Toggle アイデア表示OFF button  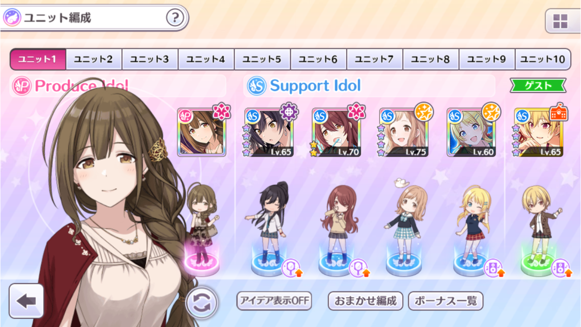275,301
